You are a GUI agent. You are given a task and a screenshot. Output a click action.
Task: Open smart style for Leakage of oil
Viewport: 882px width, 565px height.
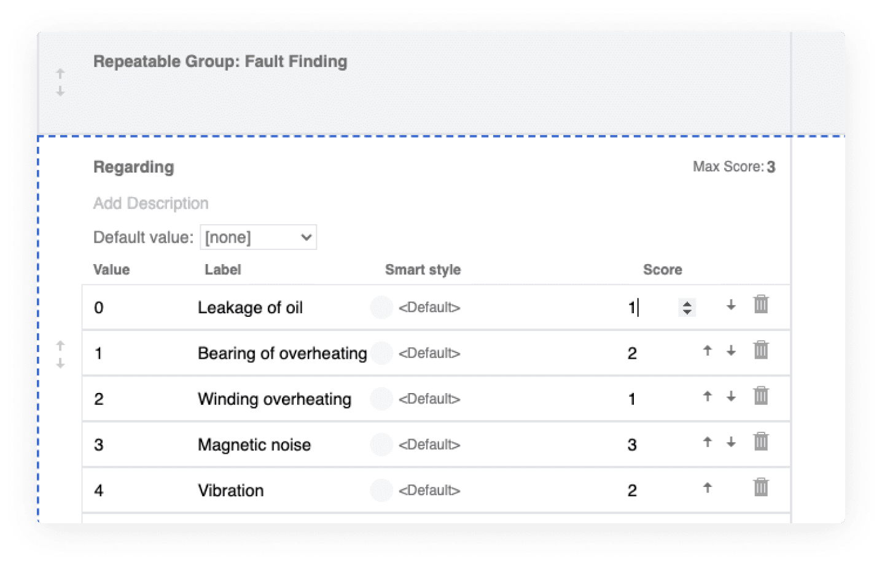click(x=429, y=308)
